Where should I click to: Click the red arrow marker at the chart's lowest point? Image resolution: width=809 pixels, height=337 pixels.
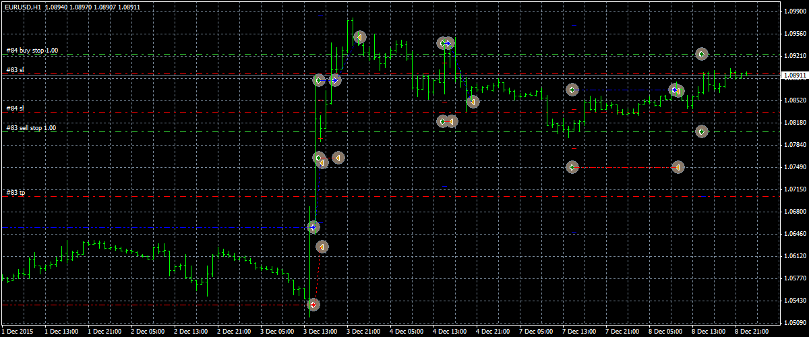[x=313, y=305]
